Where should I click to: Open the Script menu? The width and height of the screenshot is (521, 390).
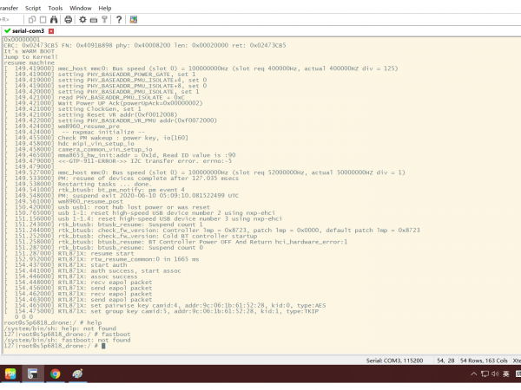pyautogui.click(x=33, y=8)
